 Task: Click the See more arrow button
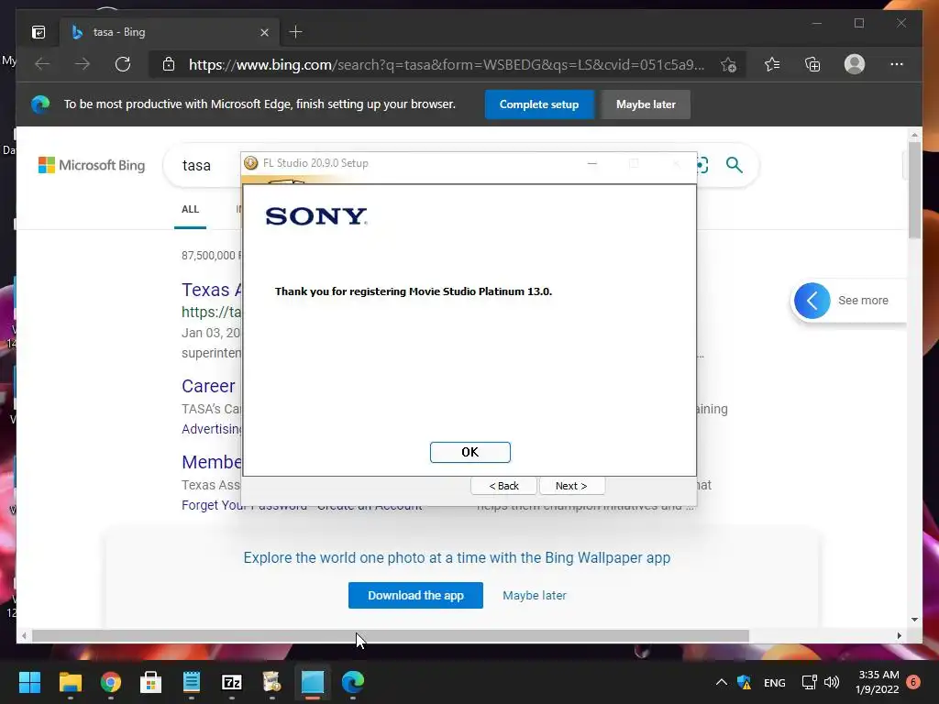[812, 301]
